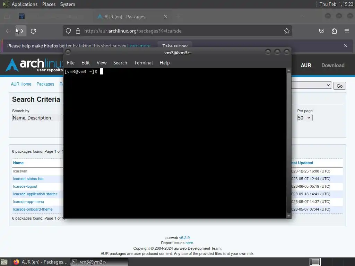Open a new Firefox tab
Viewport: 355px width, 266px height.
point(179,17)
